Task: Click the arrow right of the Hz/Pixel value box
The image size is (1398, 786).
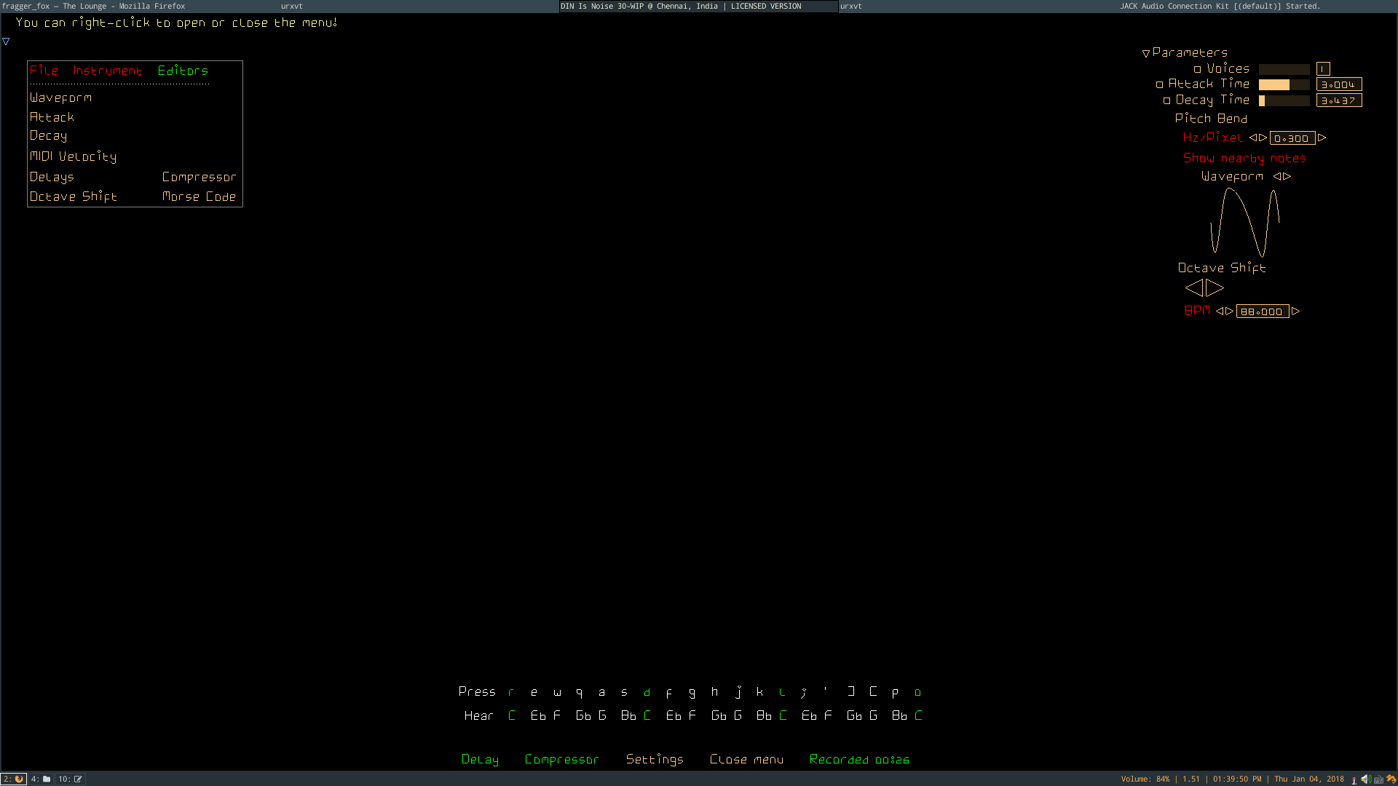Action: point(1322,138)
